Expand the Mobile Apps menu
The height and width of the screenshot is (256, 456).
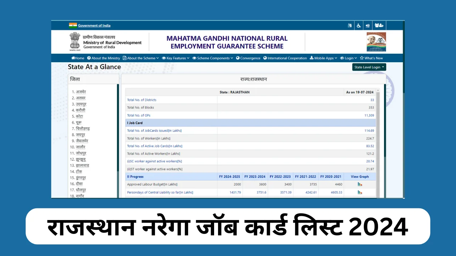click(323, 58)
